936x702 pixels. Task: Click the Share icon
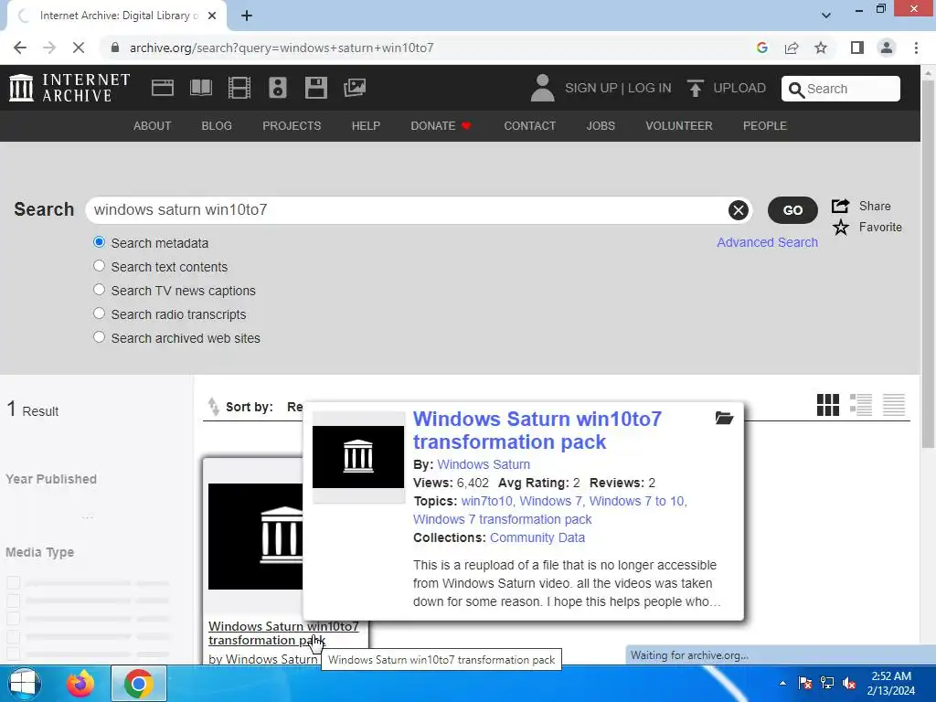click(x=841, y=206)
